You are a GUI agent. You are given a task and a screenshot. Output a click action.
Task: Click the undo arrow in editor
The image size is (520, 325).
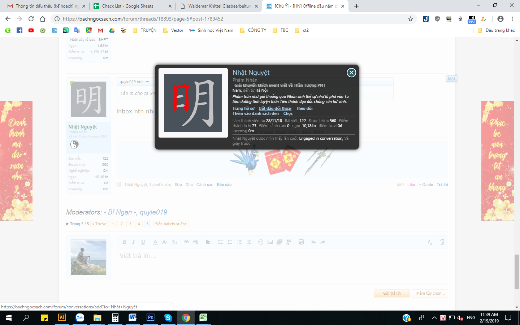pos(313,242)
